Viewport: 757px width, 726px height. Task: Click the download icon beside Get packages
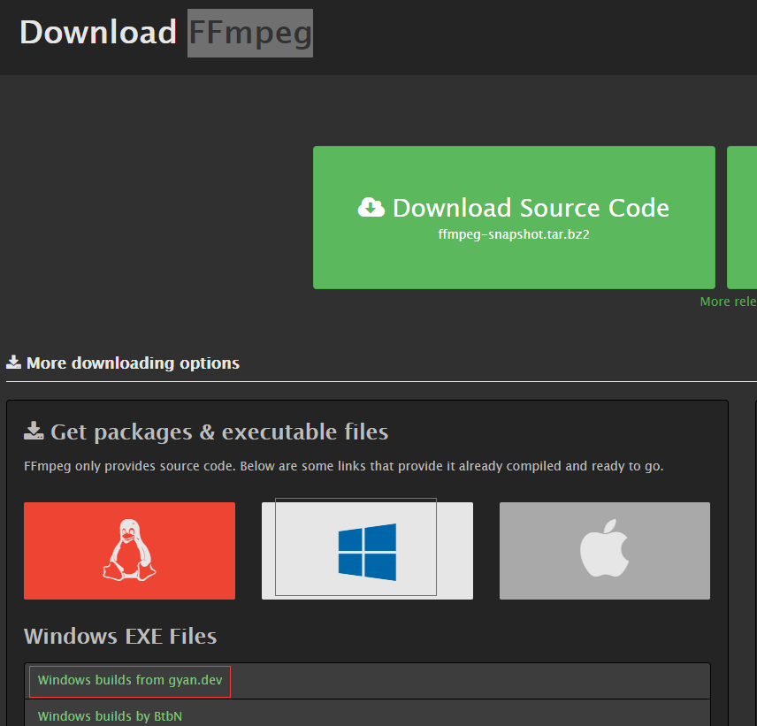(34, 431)
